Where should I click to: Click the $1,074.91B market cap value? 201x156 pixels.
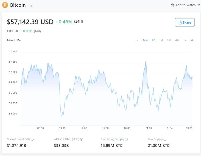pyautogui.click(x=16, y=146)
